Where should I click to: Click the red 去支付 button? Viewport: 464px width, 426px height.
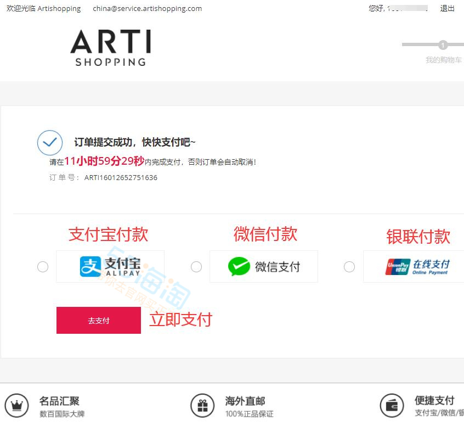click(99, 320)
